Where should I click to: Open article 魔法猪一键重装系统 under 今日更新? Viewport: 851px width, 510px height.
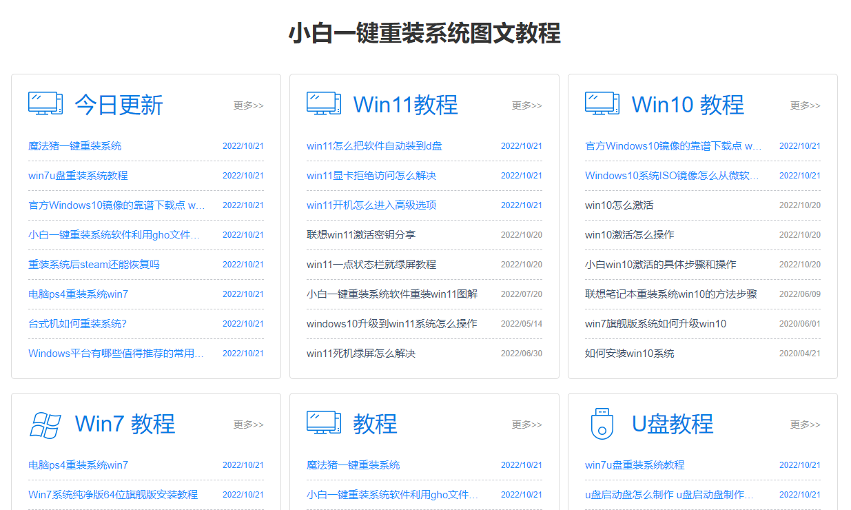75,146
